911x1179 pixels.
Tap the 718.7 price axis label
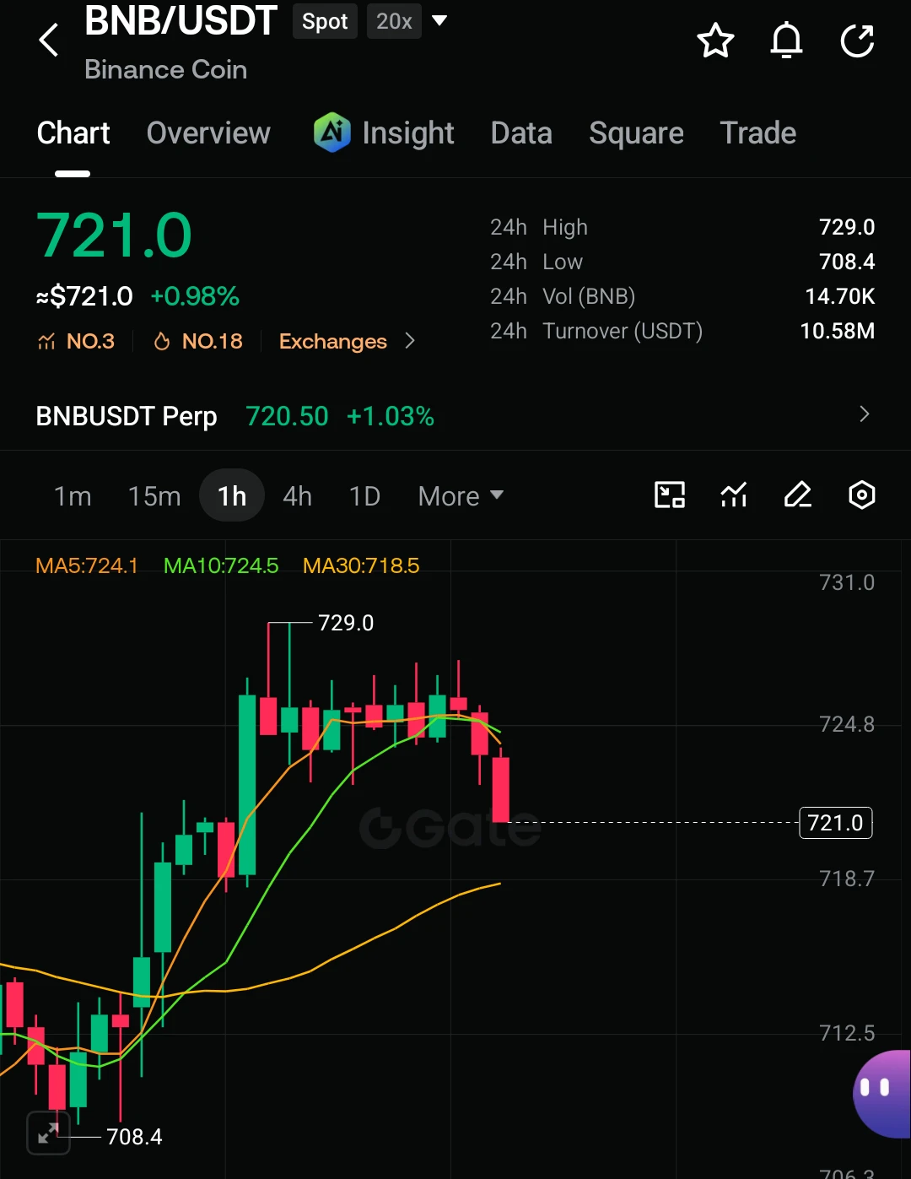pyautogui.click(x=847, y=879)
